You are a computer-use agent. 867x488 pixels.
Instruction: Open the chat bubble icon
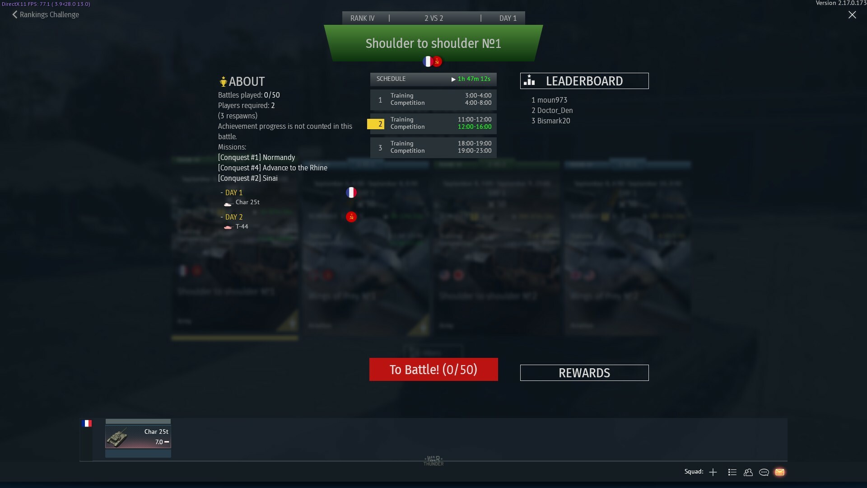click(x=764, y=472)
